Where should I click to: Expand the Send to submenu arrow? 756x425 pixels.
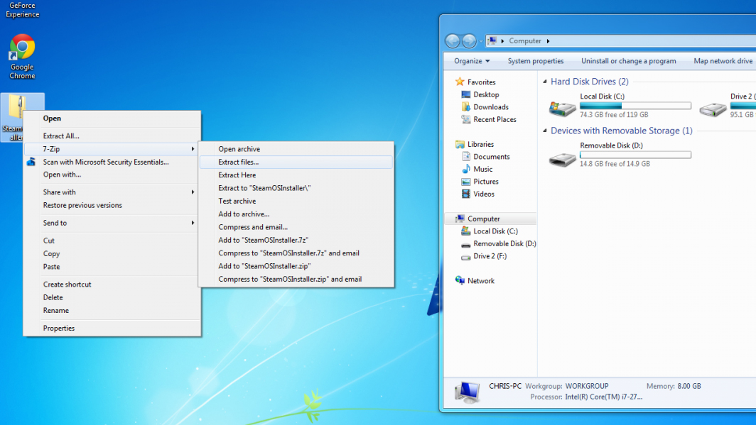[x=193, y=223]
